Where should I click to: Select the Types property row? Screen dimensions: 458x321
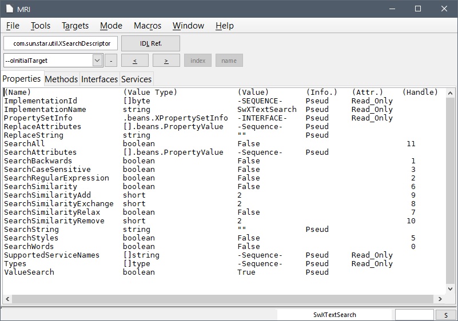(x=224, y=263)
